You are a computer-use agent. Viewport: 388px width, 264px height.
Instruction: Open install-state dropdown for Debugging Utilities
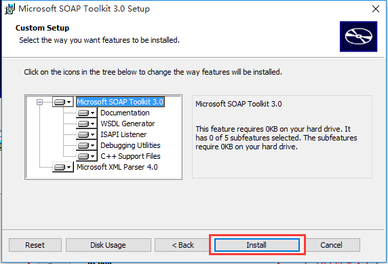[x=87, y=145]
